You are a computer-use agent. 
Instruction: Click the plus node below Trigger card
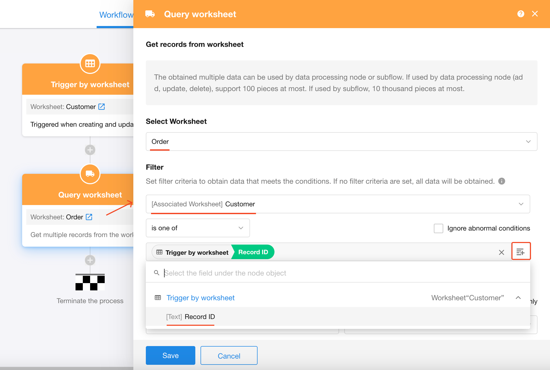(x=90, y=150)
